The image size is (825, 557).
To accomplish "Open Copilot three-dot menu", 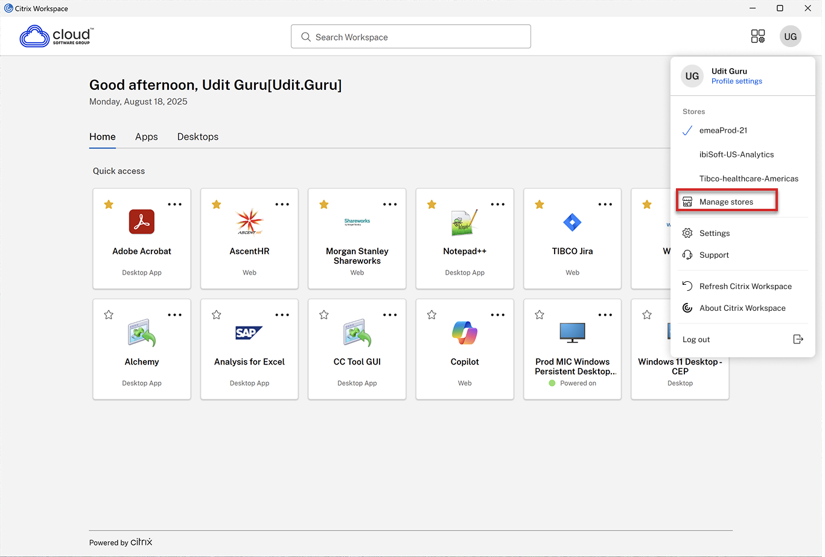I will (498, 315).
